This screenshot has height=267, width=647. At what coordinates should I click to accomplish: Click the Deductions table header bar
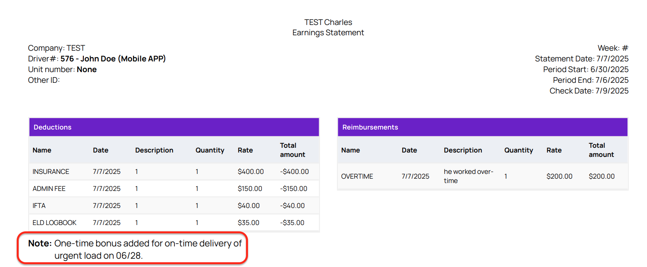174,127
